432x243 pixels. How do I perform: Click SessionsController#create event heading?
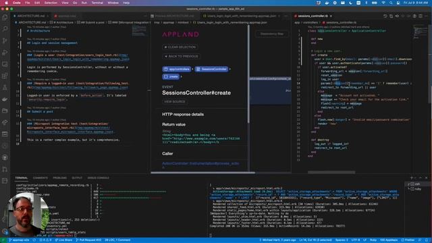[196, 93]
